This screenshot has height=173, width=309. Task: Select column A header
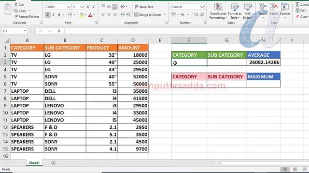click(27, 40)
